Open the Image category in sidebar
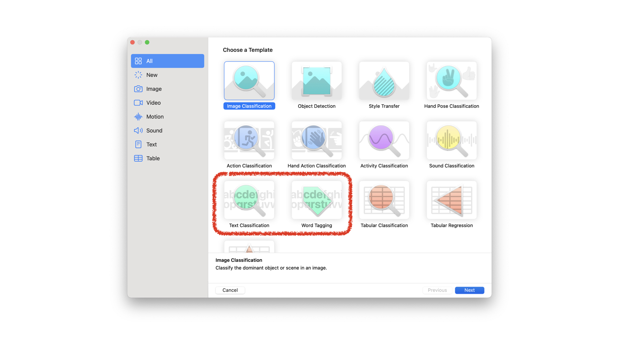619x348 pixels. (167, 89)
